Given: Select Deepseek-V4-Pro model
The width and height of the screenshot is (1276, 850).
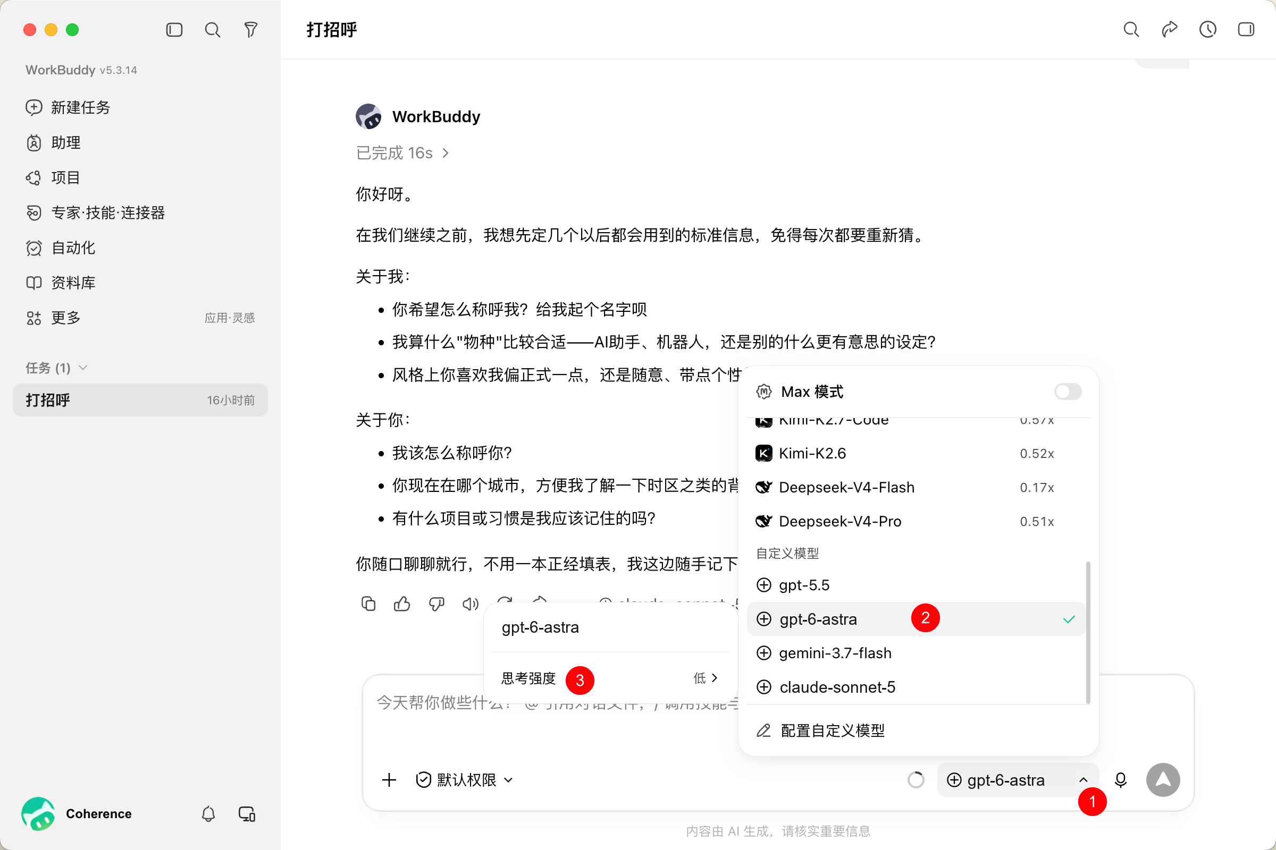Looking at the screenshot, I should [916, 521].
